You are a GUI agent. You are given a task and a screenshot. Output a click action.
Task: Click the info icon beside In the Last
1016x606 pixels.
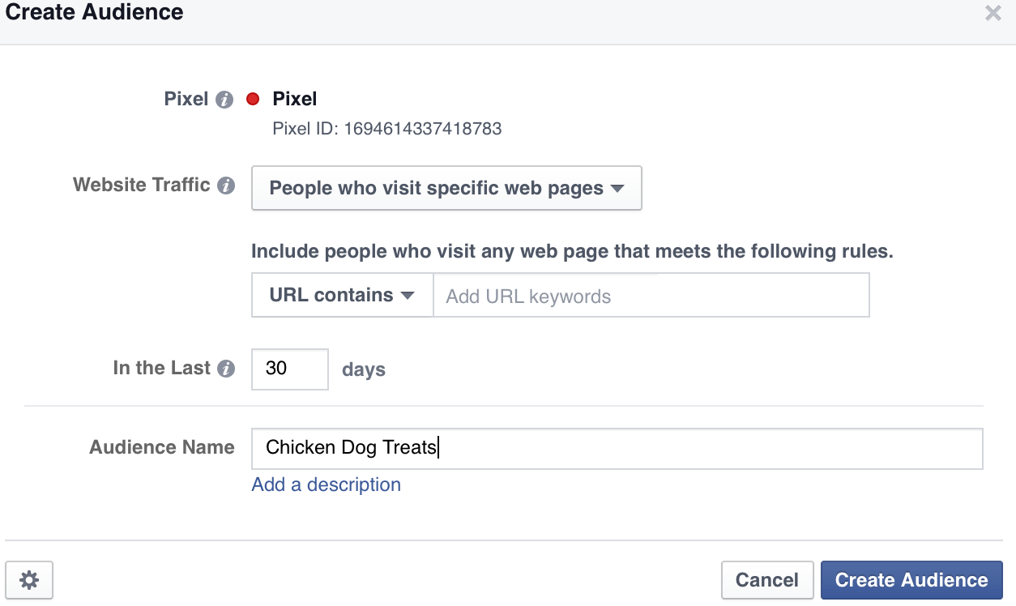(x=227, y=369)
